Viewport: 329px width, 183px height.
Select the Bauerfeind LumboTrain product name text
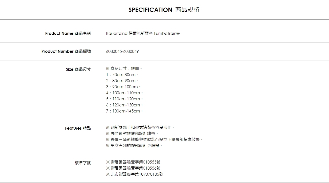pos(143,33)
